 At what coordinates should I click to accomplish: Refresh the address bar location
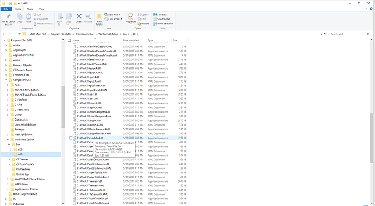[x=325, y=34]
